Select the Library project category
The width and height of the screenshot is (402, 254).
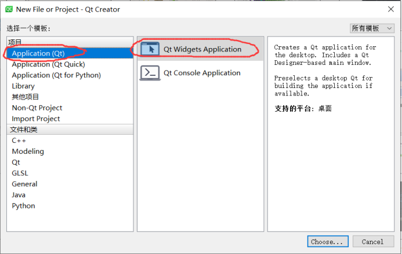(x=70, y=86)
